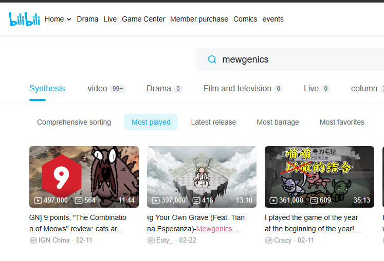Open game of the year video thumbnail
Image resolution: width=384 pixels, height=261 pixels.
click(x=319, y=177)
